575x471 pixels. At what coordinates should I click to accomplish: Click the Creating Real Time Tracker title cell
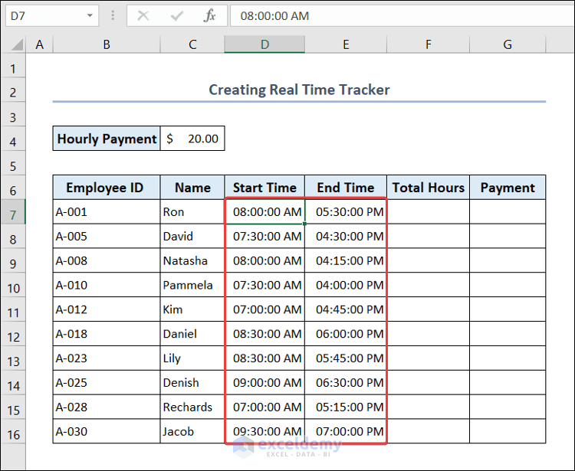coord(299,90)
